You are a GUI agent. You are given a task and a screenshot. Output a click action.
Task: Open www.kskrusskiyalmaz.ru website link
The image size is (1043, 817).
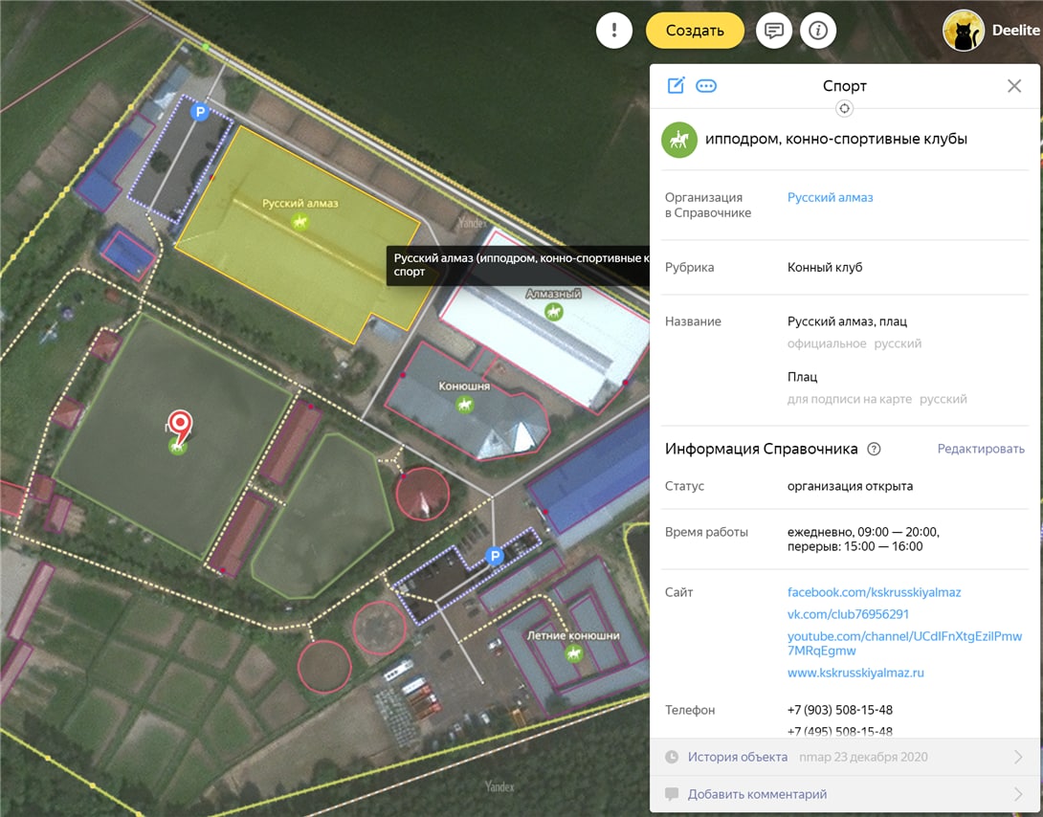tap(855, 673)
